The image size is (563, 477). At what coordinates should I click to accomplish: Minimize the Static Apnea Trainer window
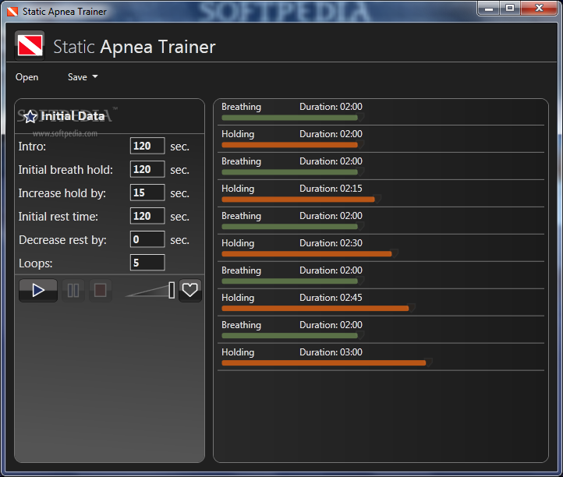pos(489,9)
